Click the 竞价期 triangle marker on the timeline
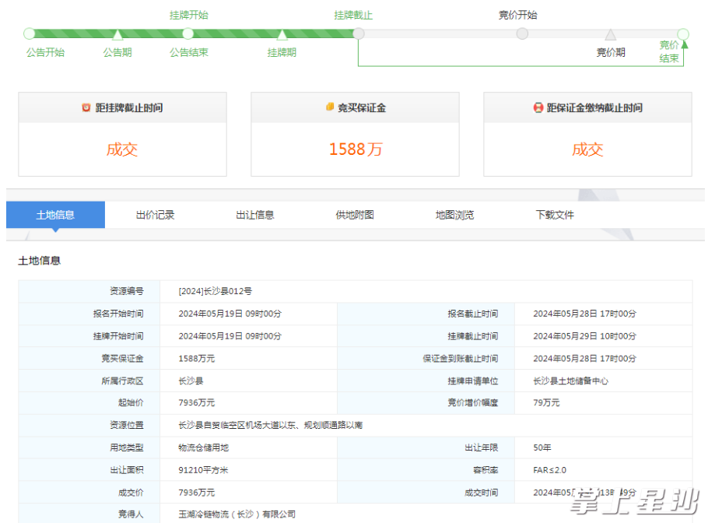The height and width of the screenshot is (523, 708). [611, 34]
